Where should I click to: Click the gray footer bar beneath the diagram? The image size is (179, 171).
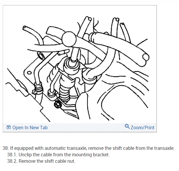80,128
